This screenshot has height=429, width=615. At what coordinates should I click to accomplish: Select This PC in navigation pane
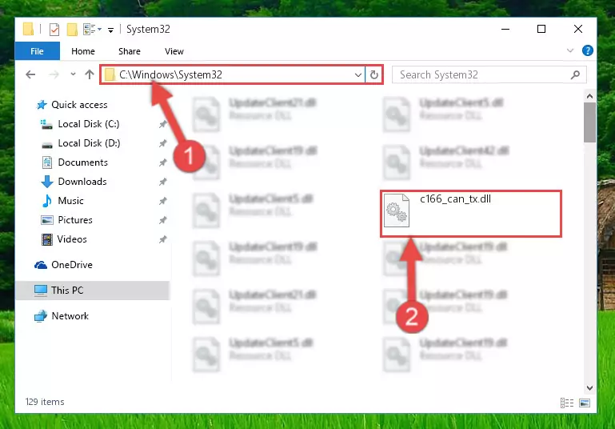pos(67,291)
